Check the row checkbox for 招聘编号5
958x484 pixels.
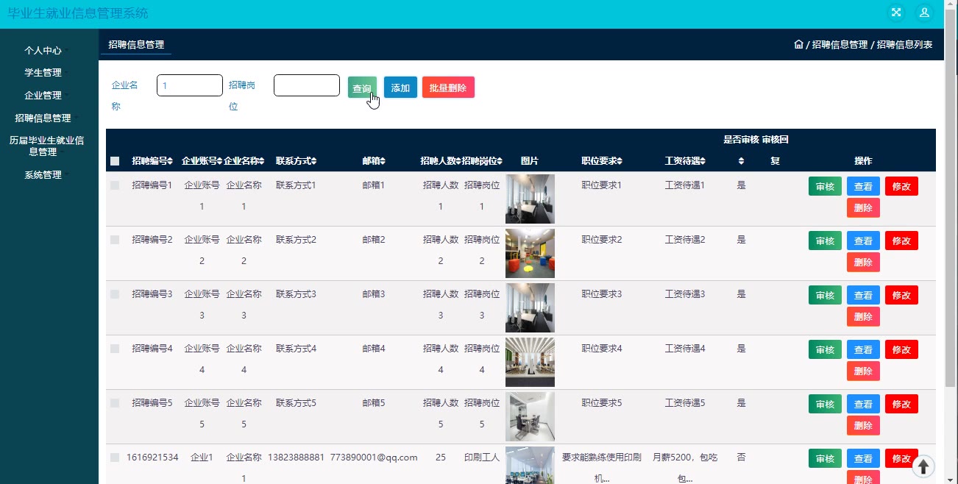pyautogui.click(x=115, y=403)
